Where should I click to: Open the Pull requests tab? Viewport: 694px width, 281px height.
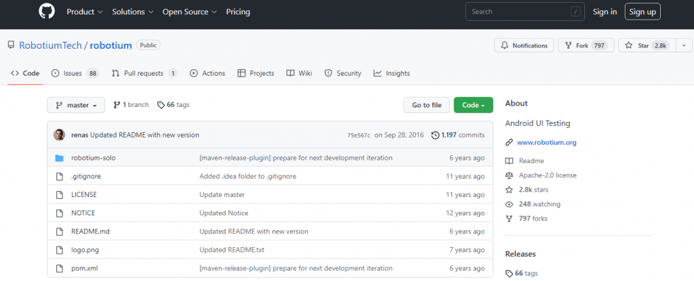pyautogui.click(x=145, y=73)
